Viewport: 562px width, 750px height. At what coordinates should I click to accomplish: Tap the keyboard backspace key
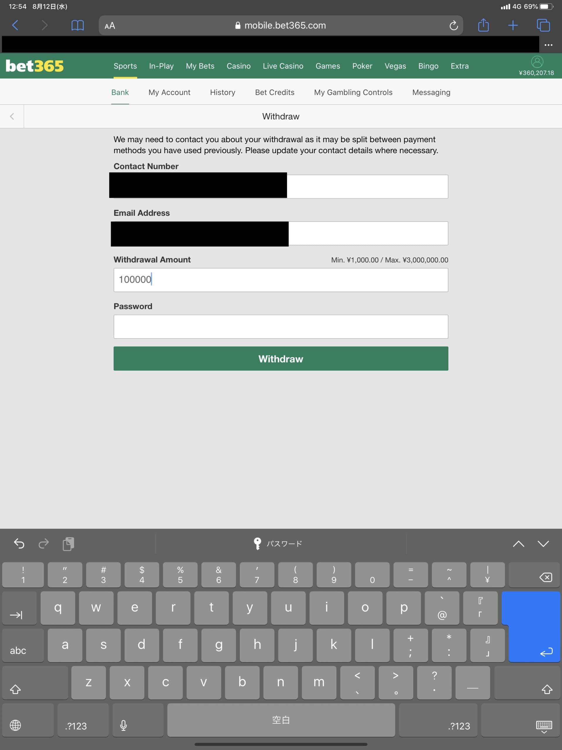pyautogui.click(x=534, y=575)
